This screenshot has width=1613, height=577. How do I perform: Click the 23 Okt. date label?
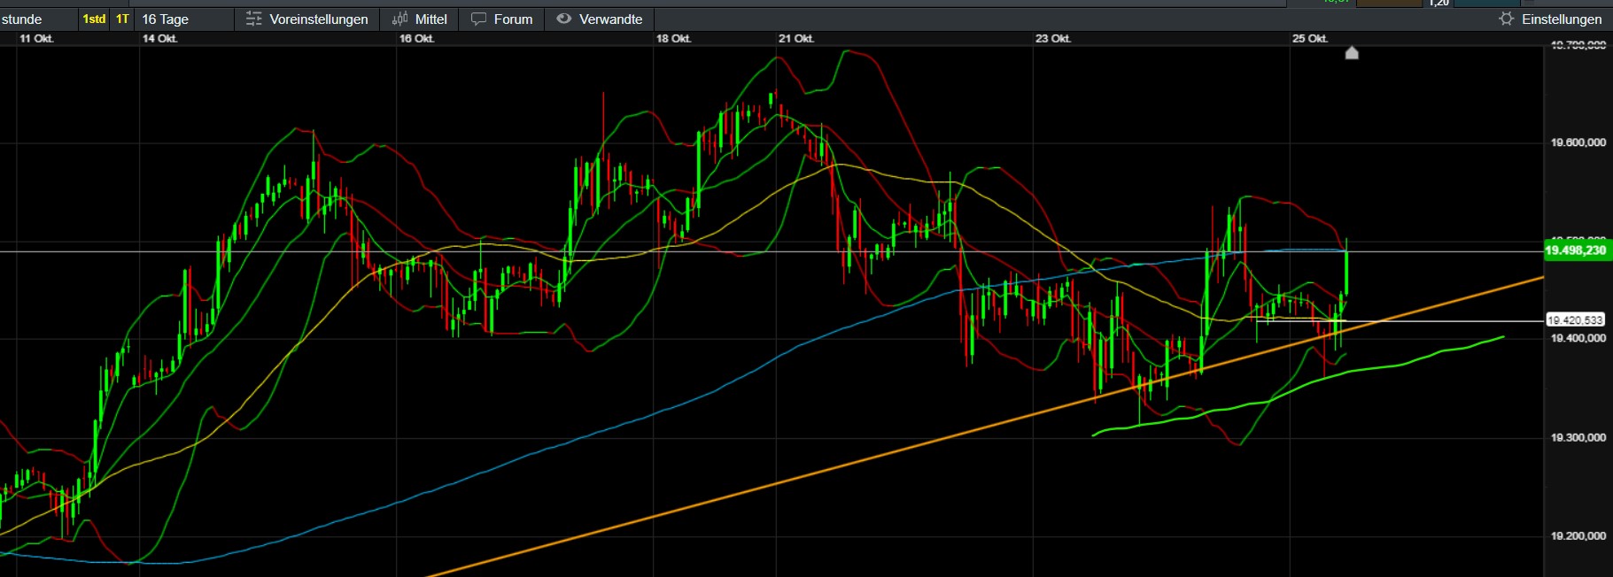[x=1053, y=39]
